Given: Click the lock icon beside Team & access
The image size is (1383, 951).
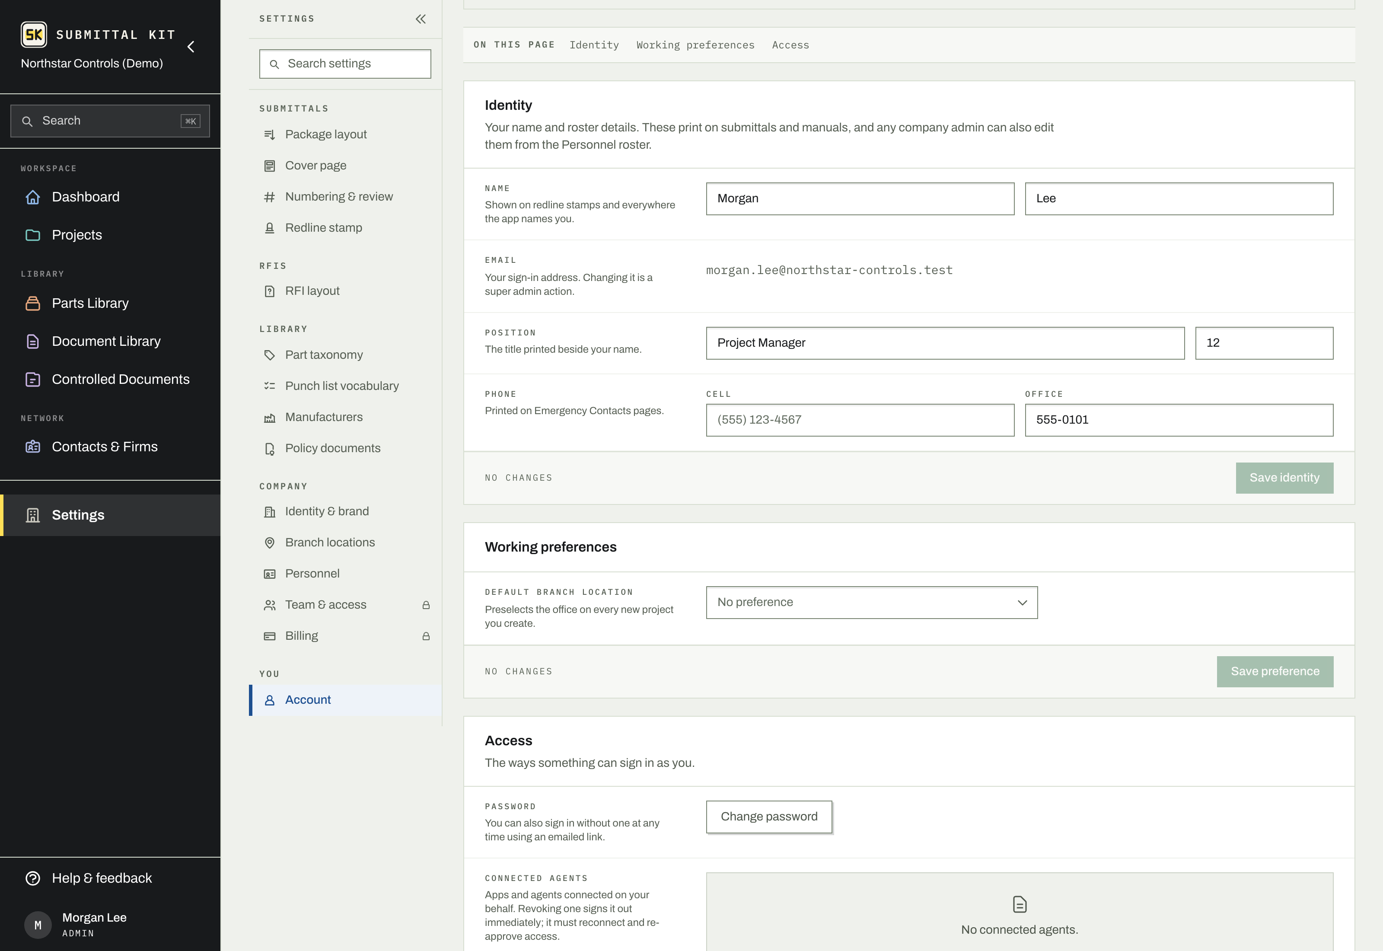Looking at the screenshot, I should pos(426,606).
